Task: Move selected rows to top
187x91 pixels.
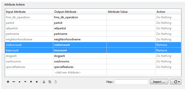Action: click(31, 82)
